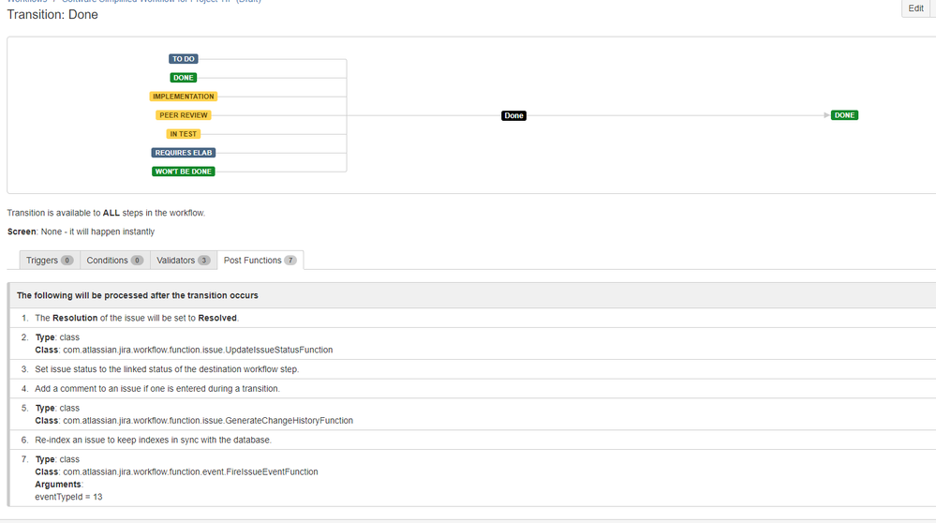Click the TO DO status lozenge
Image resolution: width=936 pixels, height=523 pixels.
click(184, 59)
